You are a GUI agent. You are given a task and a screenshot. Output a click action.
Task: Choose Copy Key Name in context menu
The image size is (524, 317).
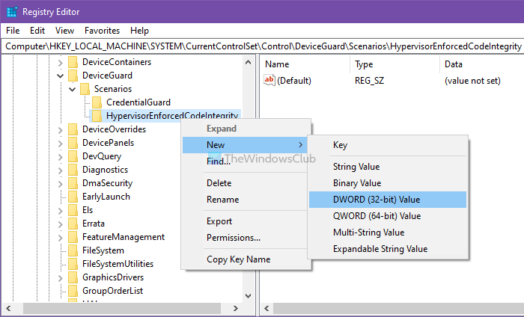pyautogui.click(x=245, y=259)
